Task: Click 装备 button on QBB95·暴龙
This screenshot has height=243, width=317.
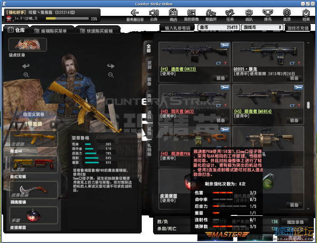Action: click(x=294, y=78)
